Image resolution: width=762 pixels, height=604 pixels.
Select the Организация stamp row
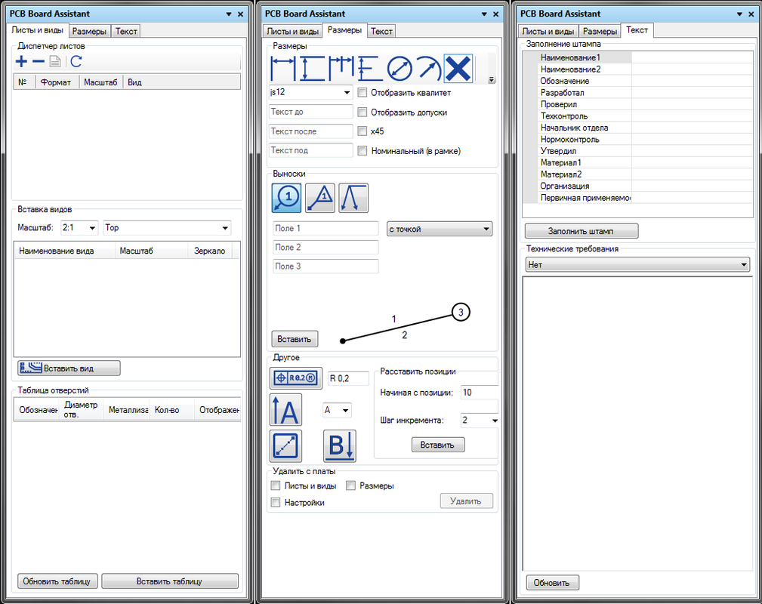[x=637, y=186]
